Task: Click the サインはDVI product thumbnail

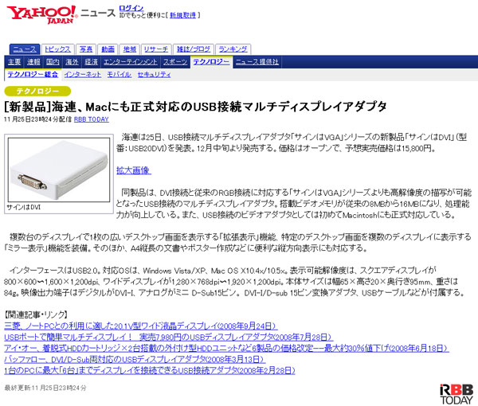Action: (x=59, y=170)
